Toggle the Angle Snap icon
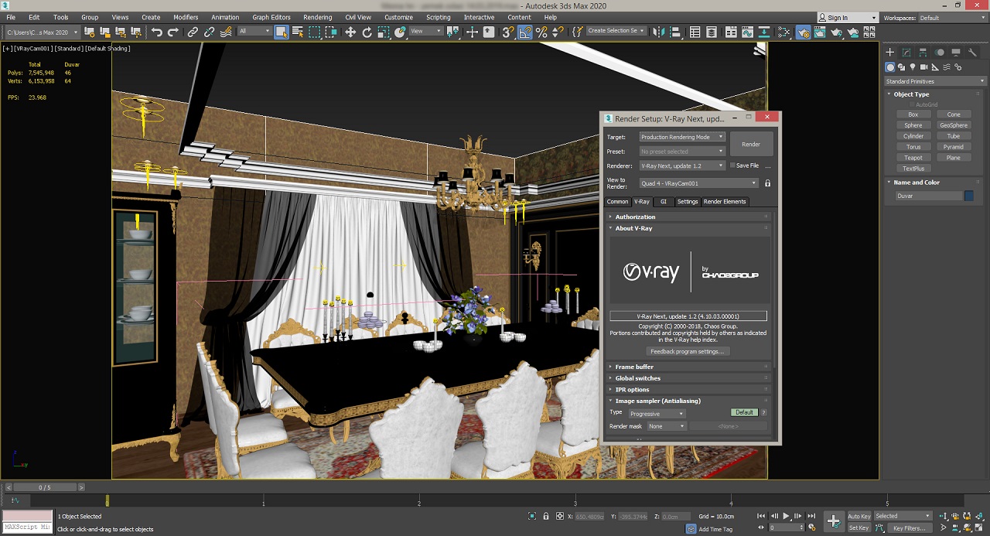990x536 pixels. 525,32
